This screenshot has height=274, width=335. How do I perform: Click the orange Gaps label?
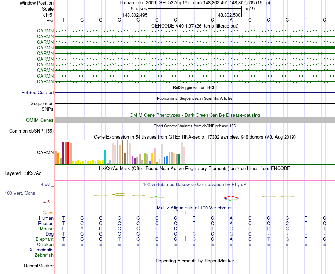[x=48, y=213]
